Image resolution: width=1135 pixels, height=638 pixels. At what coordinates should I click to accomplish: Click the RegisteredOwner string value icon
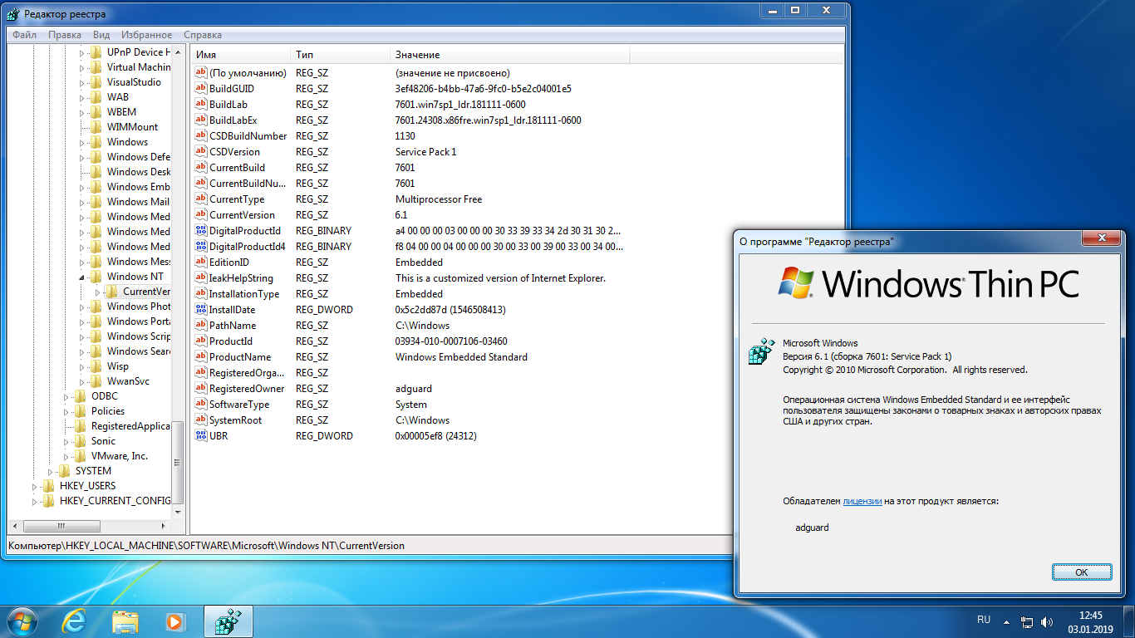click(x=199, y=388)
